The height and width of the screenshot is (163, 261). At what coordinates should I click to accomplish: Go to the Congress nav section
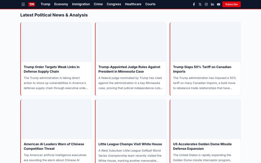tap(114, 4)
